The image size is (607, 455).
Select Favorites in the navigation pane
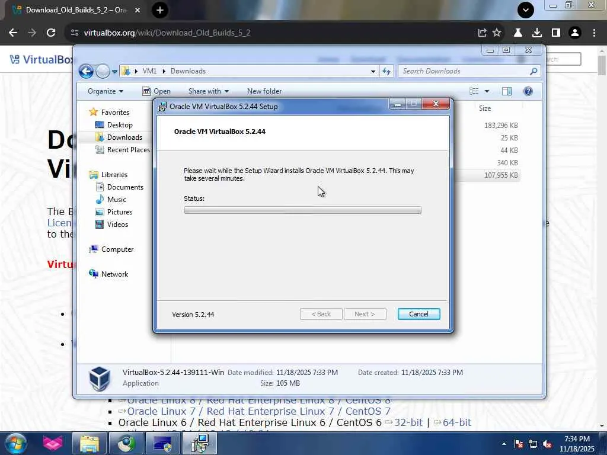[x=115, y=112]
